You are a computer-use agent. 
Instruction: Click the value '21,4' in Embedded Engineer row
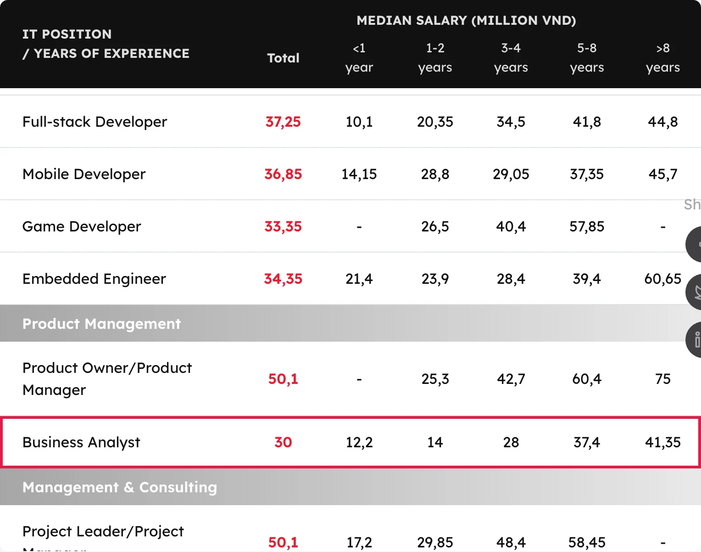[359, 279]
